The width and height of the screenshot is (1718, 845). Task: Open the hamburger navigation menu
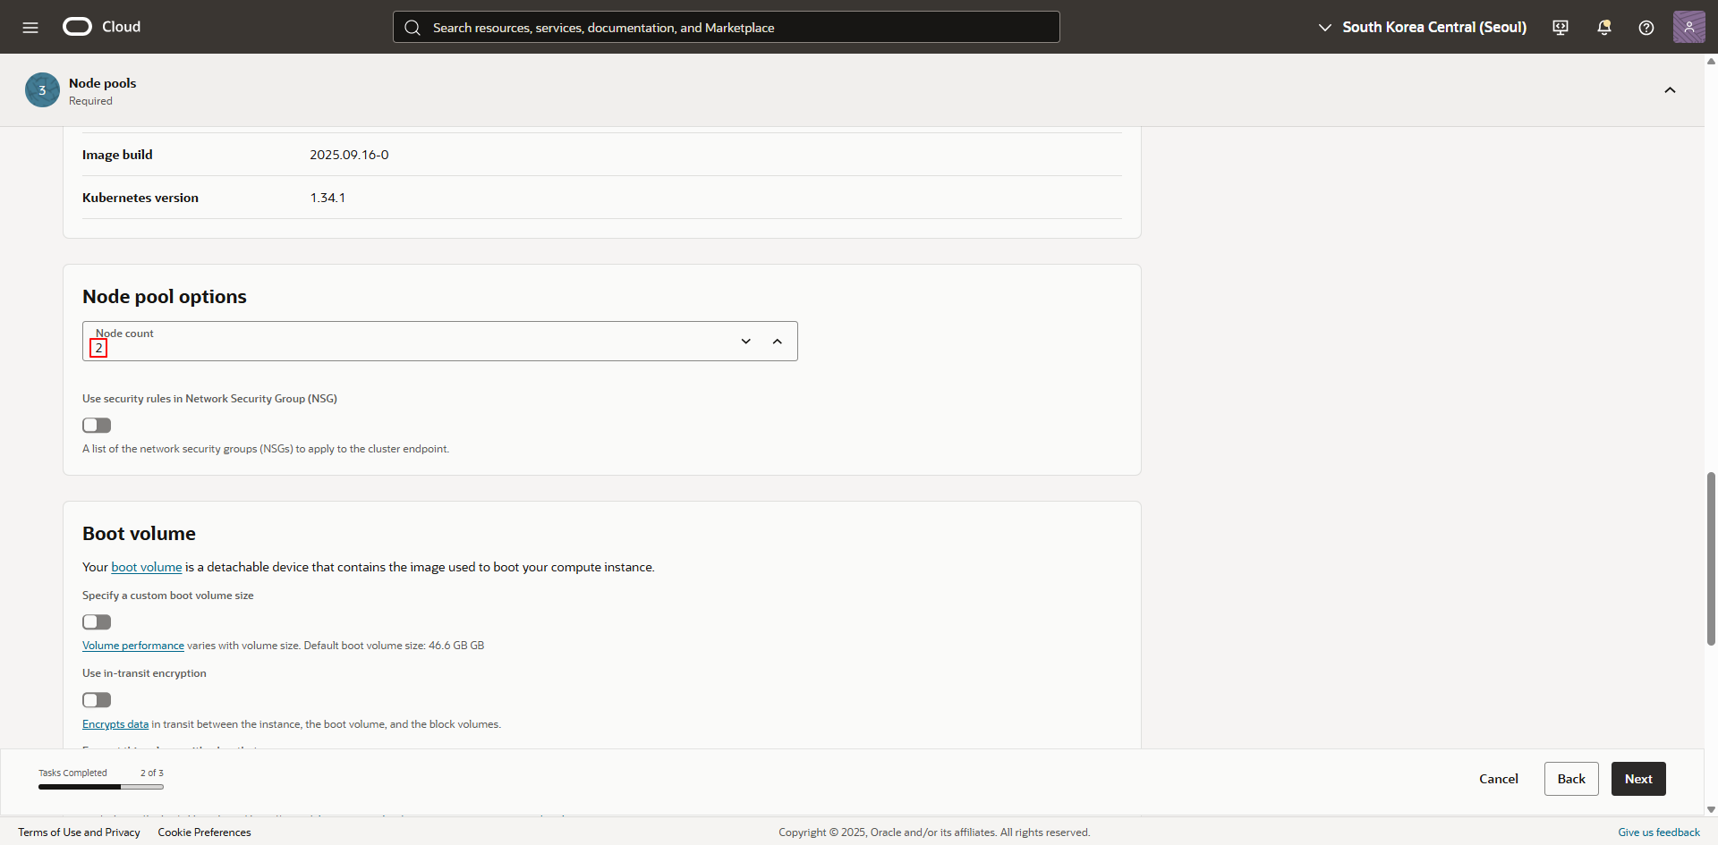pos(30,28)
